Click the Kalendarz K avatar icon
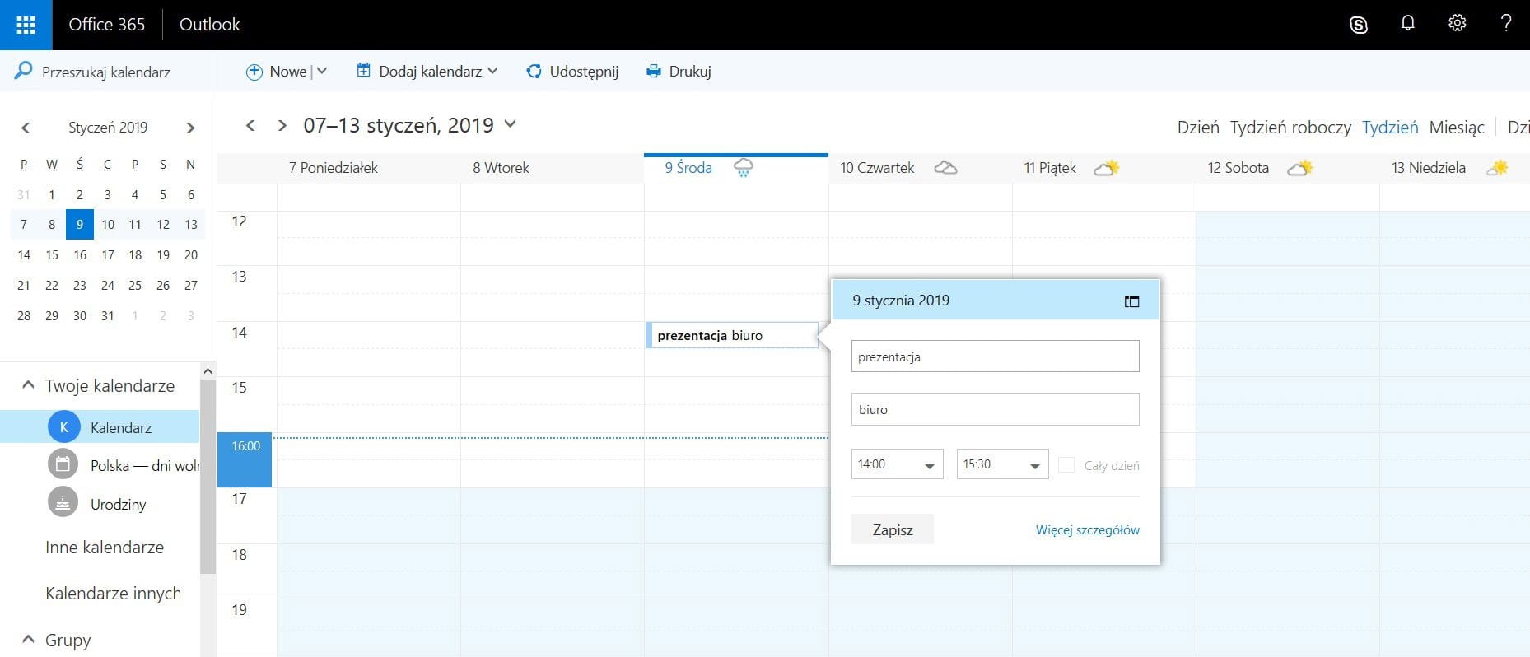 click(63, 427)
